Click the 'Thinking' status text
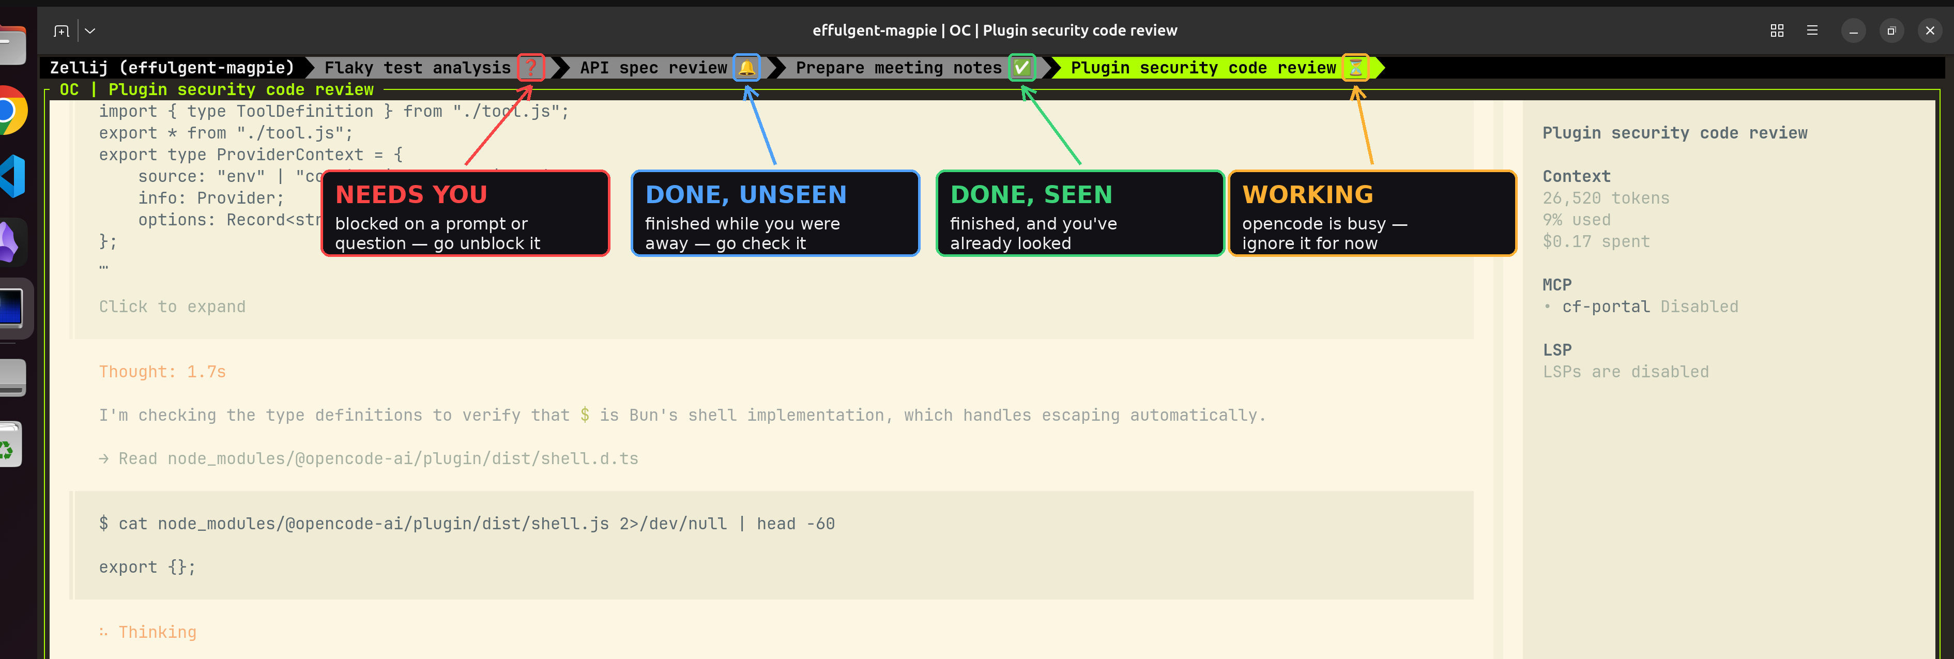Viewport: 1954px width, 659px height. click(x=157, y=632)
